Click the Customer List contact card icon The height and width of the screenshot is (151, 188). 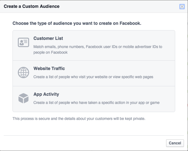[23, 42]
